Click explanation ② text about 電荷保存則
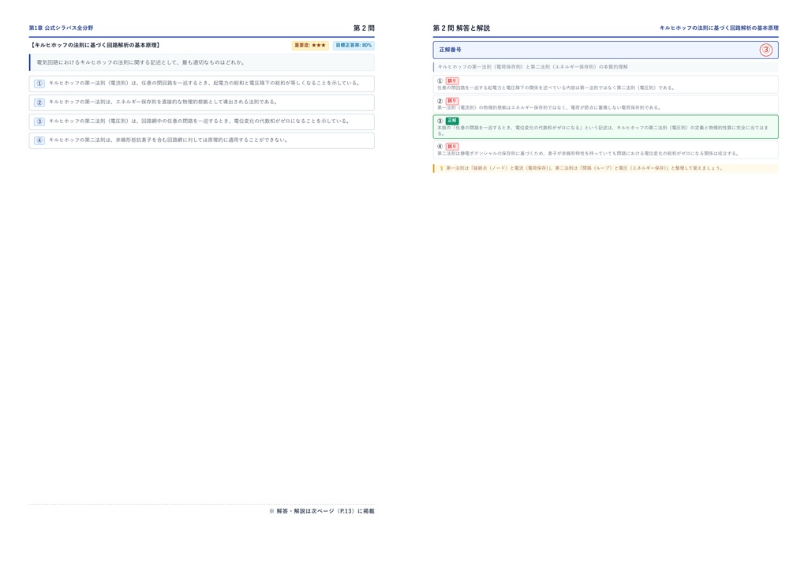 (549, 107)
